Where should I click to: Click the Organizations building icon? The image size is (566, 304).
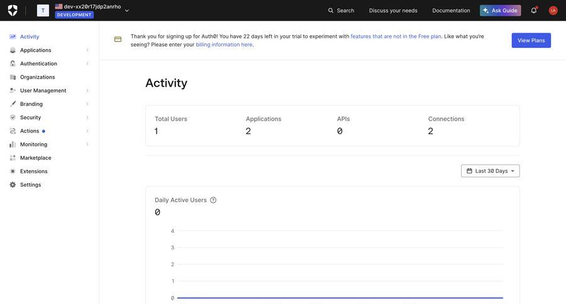pyautogui.click(x=13, y=77)
